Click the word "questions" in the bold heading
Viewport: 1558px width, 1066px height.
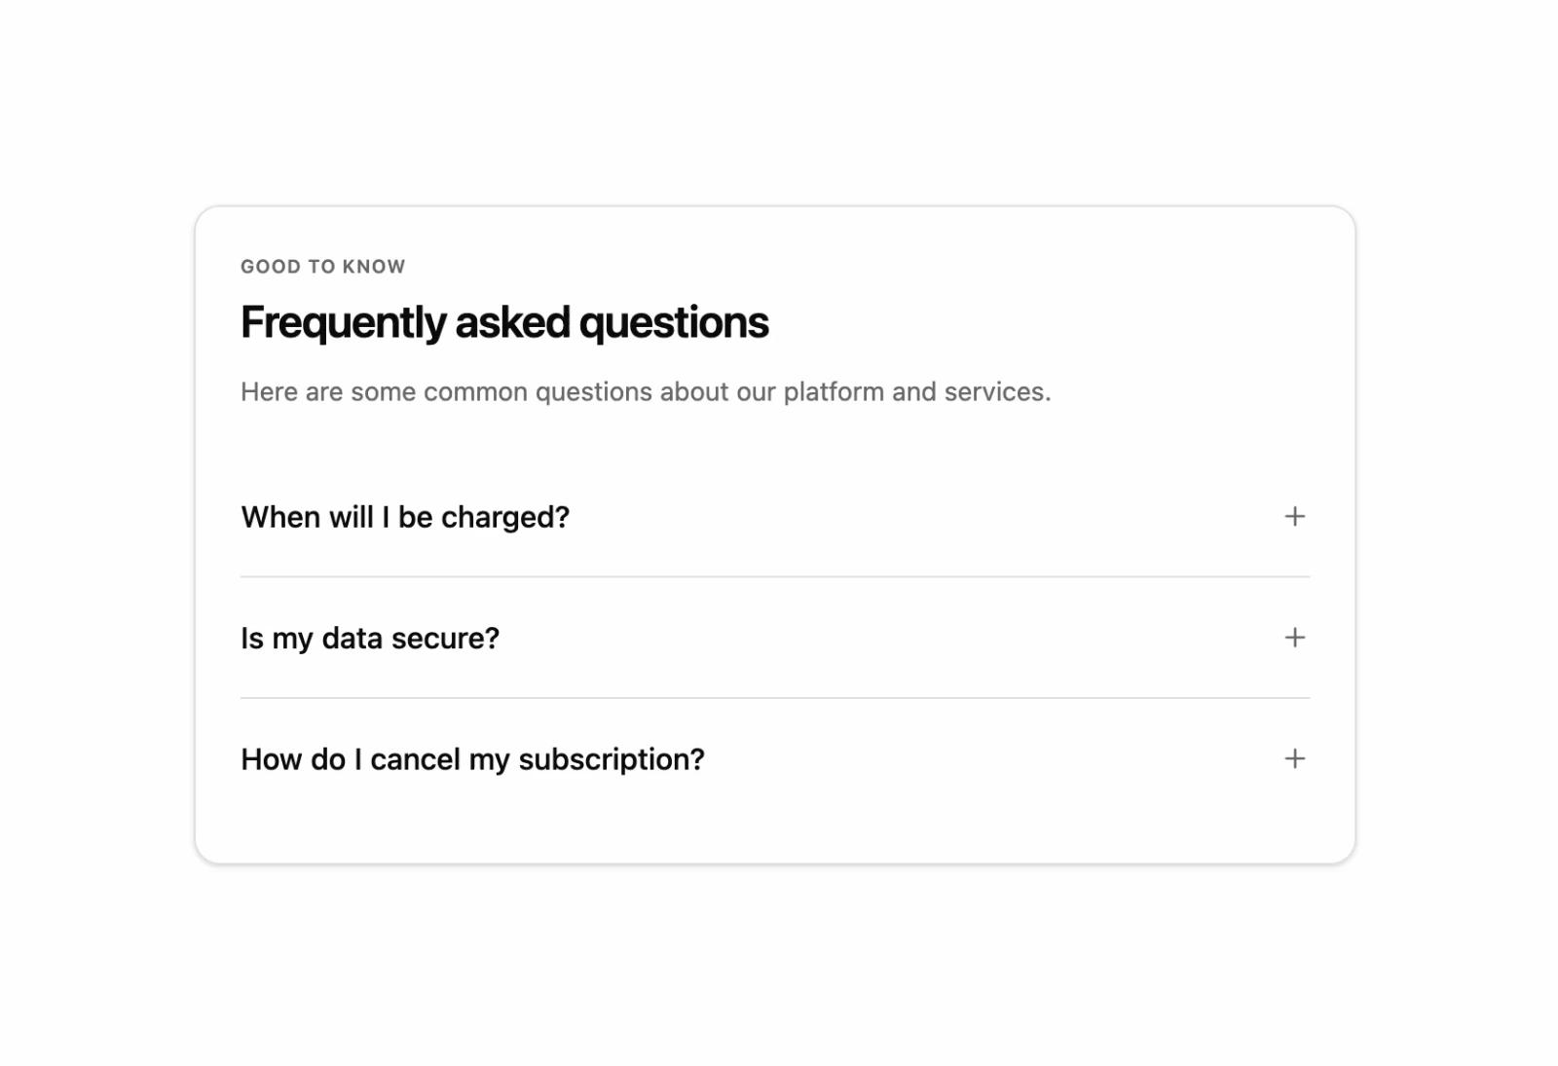(x=674, y=322)
